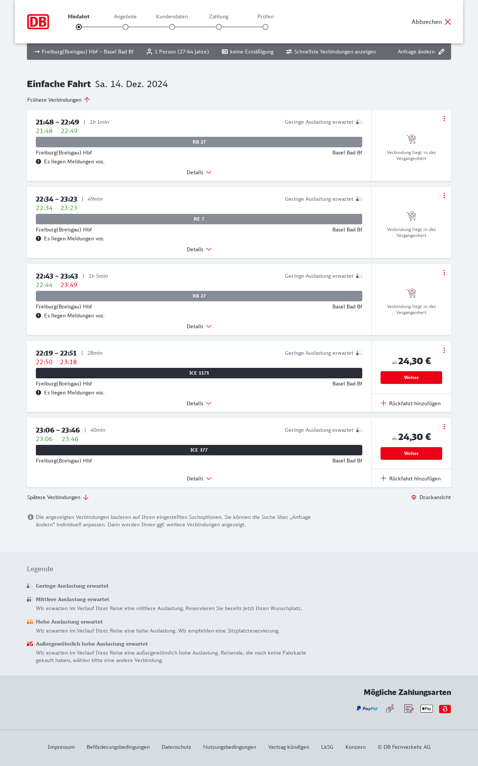
Task: Click the PayPal payment icon
Action: [367, 708]
